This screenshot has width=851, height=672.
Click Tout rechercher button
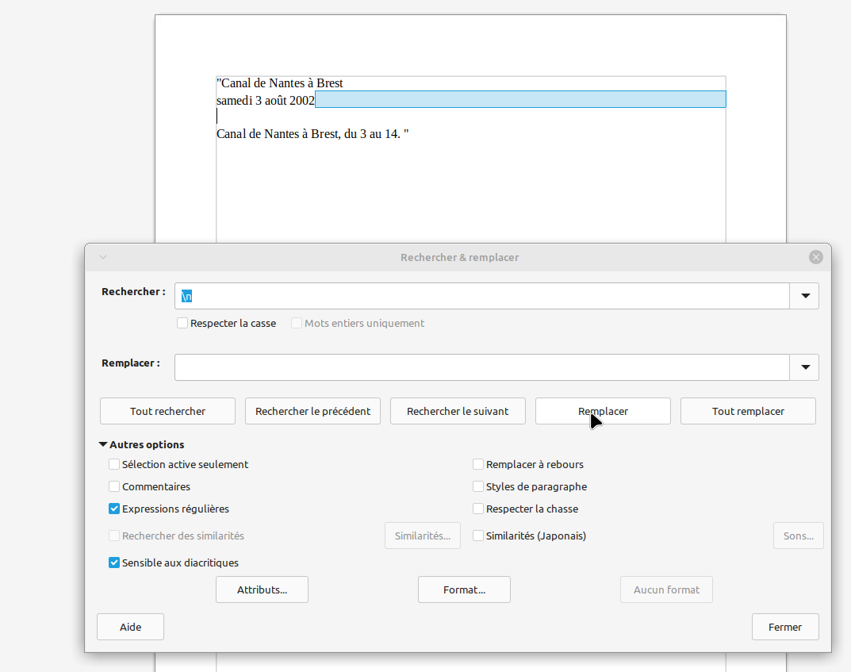click(167, 411)
